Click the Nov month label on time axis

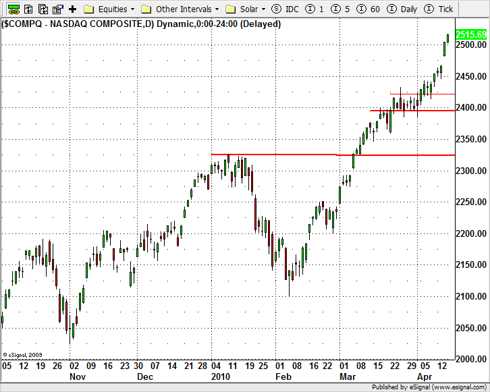coord(78,376)
